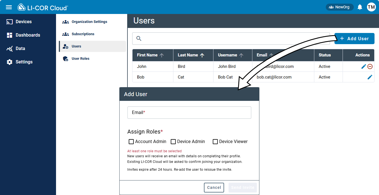The image size is (379, 195).
Task: Click the Add User button
Action: click(x=354, y=39)
